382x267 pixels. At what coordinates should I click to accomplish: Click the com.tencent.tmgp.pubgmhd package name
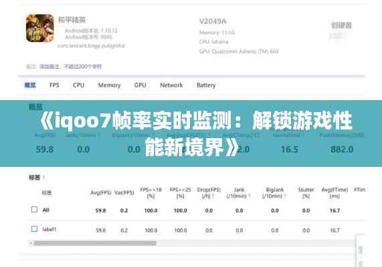(91, 45)
